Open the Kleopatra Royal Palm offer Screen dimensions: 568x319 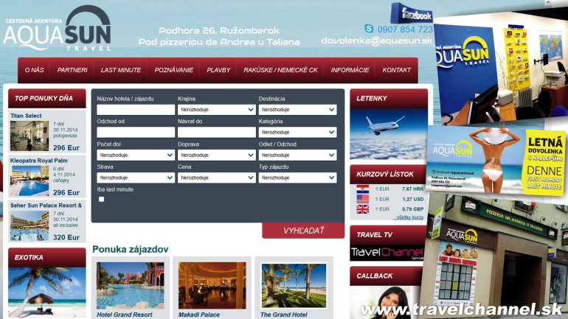pyautogui.click(x=39, y=161)
